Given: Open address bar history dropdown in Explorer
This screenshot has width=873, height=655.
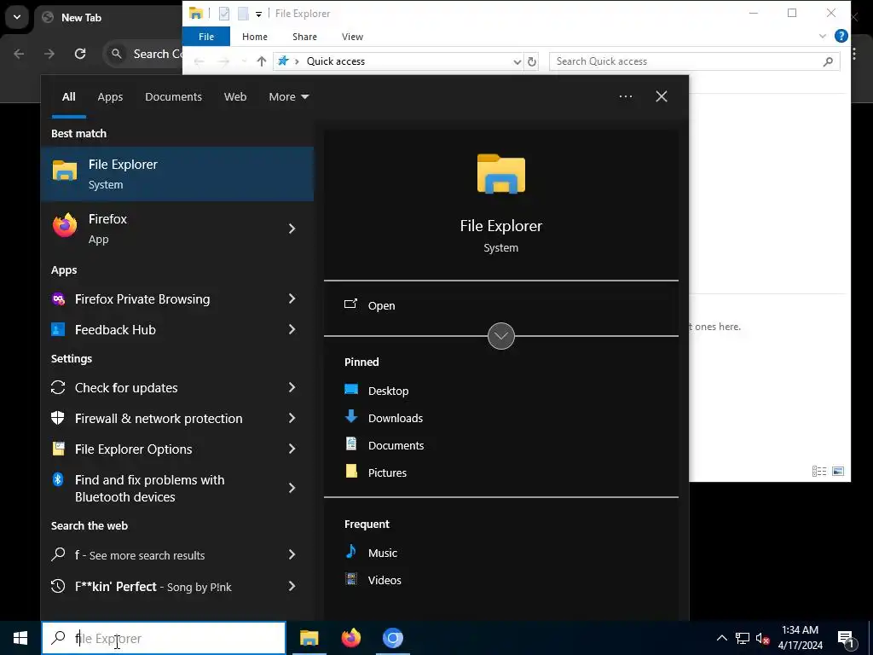Looking at the screenshot, I should tap(517, 61).
